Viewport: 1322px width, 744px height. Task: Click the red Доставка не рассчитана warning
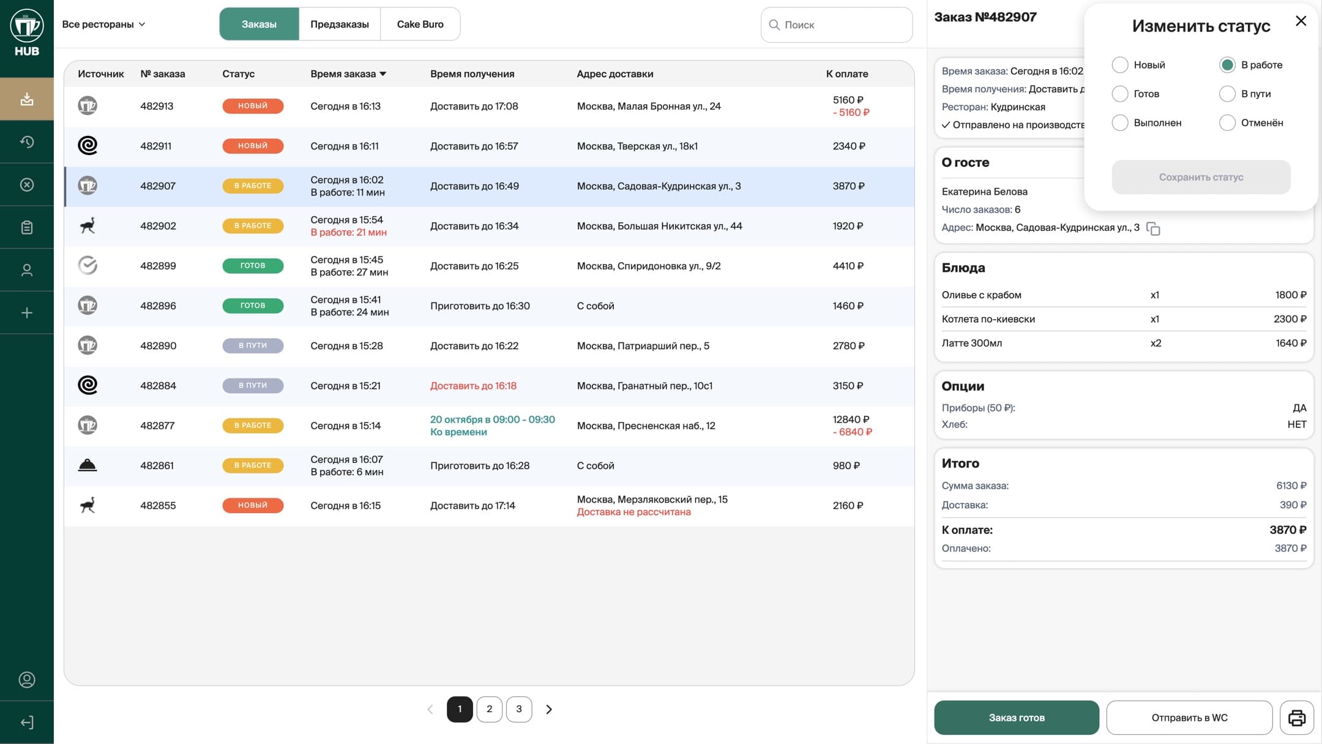(633, 512)
